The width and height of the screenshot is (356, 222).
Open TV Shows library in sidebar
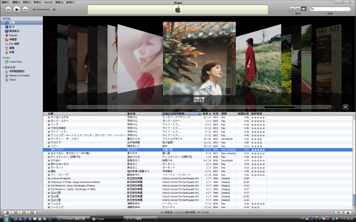[21, 31]
